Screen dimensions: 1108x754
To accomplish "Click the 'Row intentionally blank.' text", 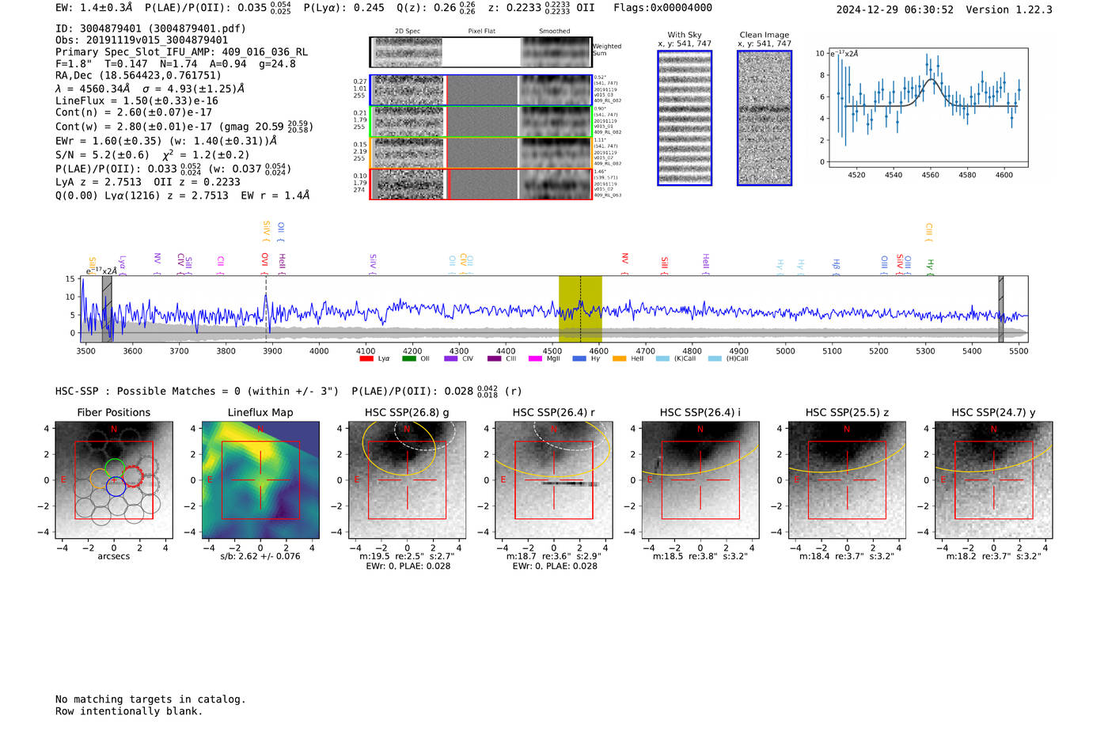I will (129, 711).
